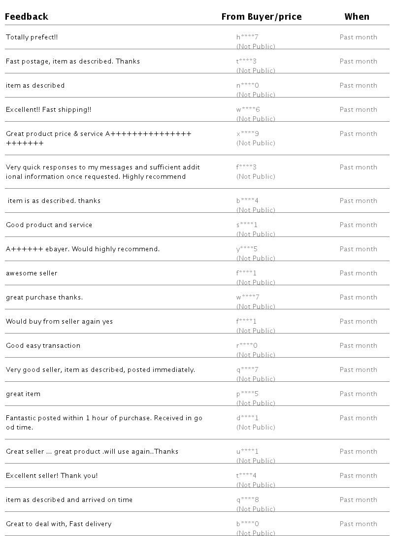Click the 'great item' feedback text

[x=23, y=394]
